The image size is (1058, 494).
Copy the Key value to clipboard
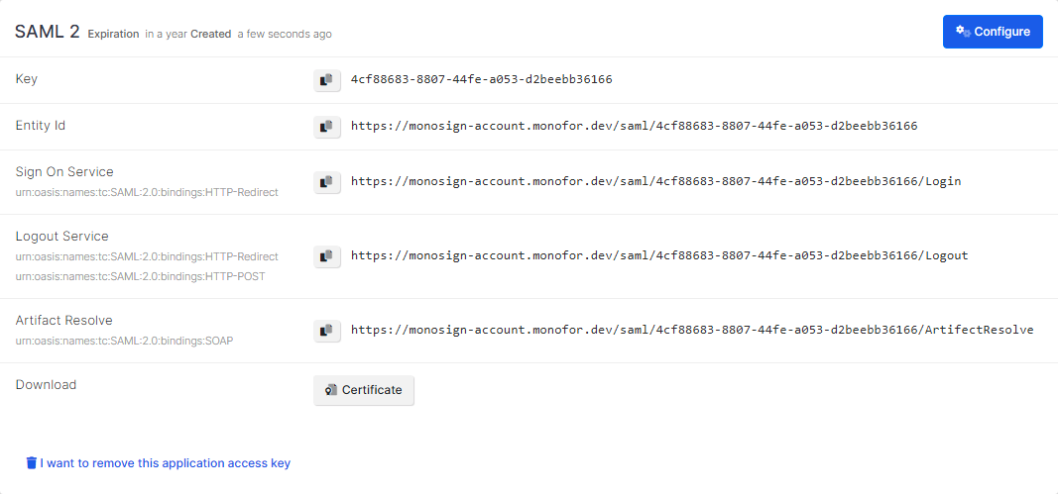click(x=327, y=80)
